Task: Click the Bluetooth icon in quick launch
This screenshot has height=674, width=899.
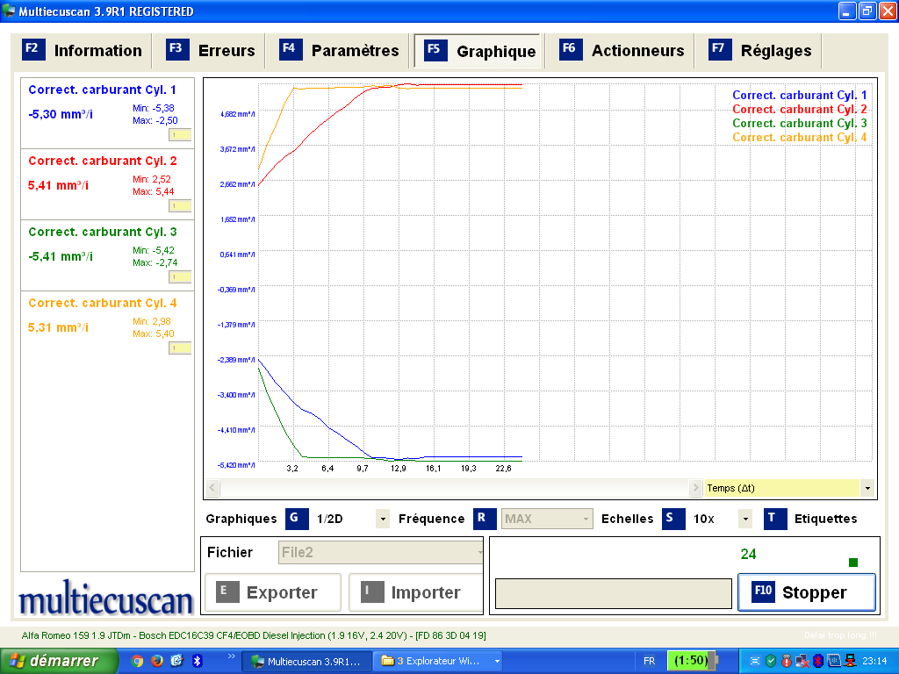Action: pos(197,661)
